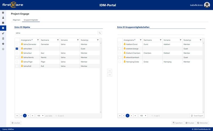Tick the checkbox for Selina.Pilger
Image resolution: width=213 pixels, height=131 pixels.
[17, 62]
